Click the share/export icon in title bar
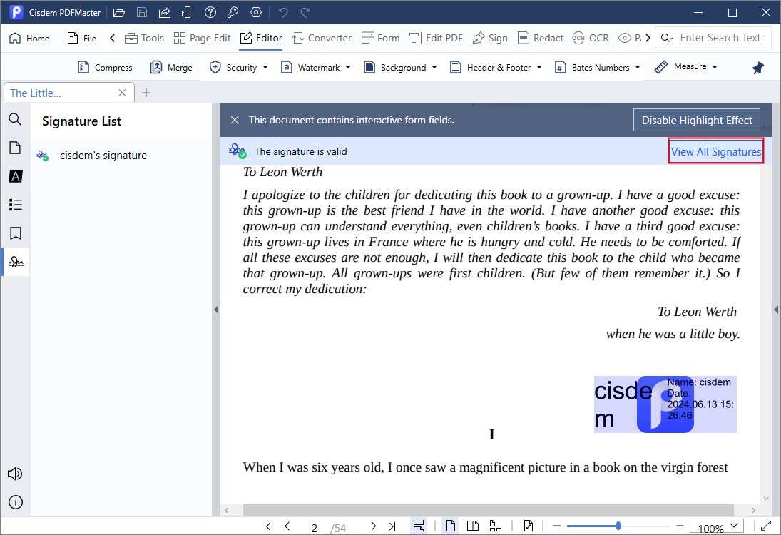The height and width of the screenshot is (535, 781). 165,12
